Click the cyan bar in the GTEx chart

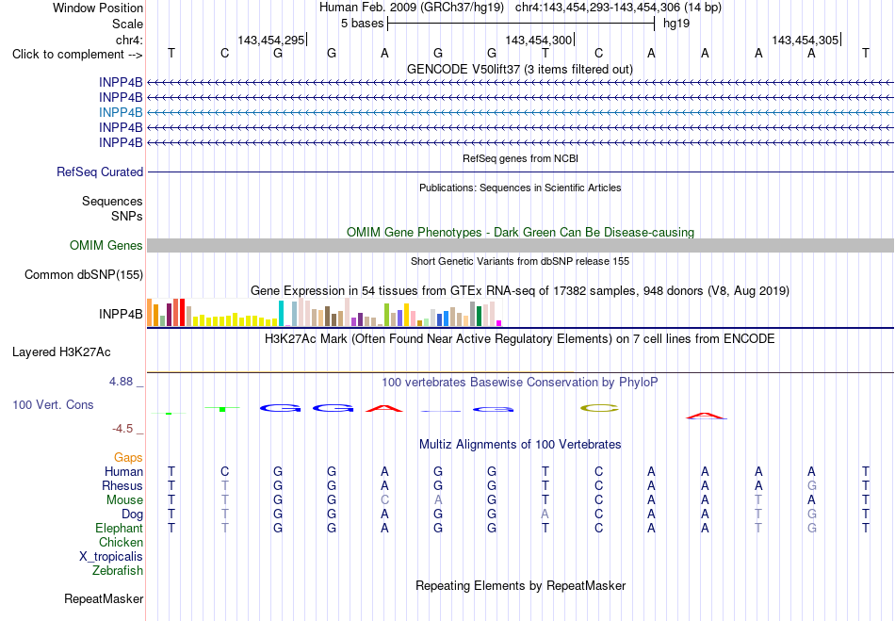point(281,314)
